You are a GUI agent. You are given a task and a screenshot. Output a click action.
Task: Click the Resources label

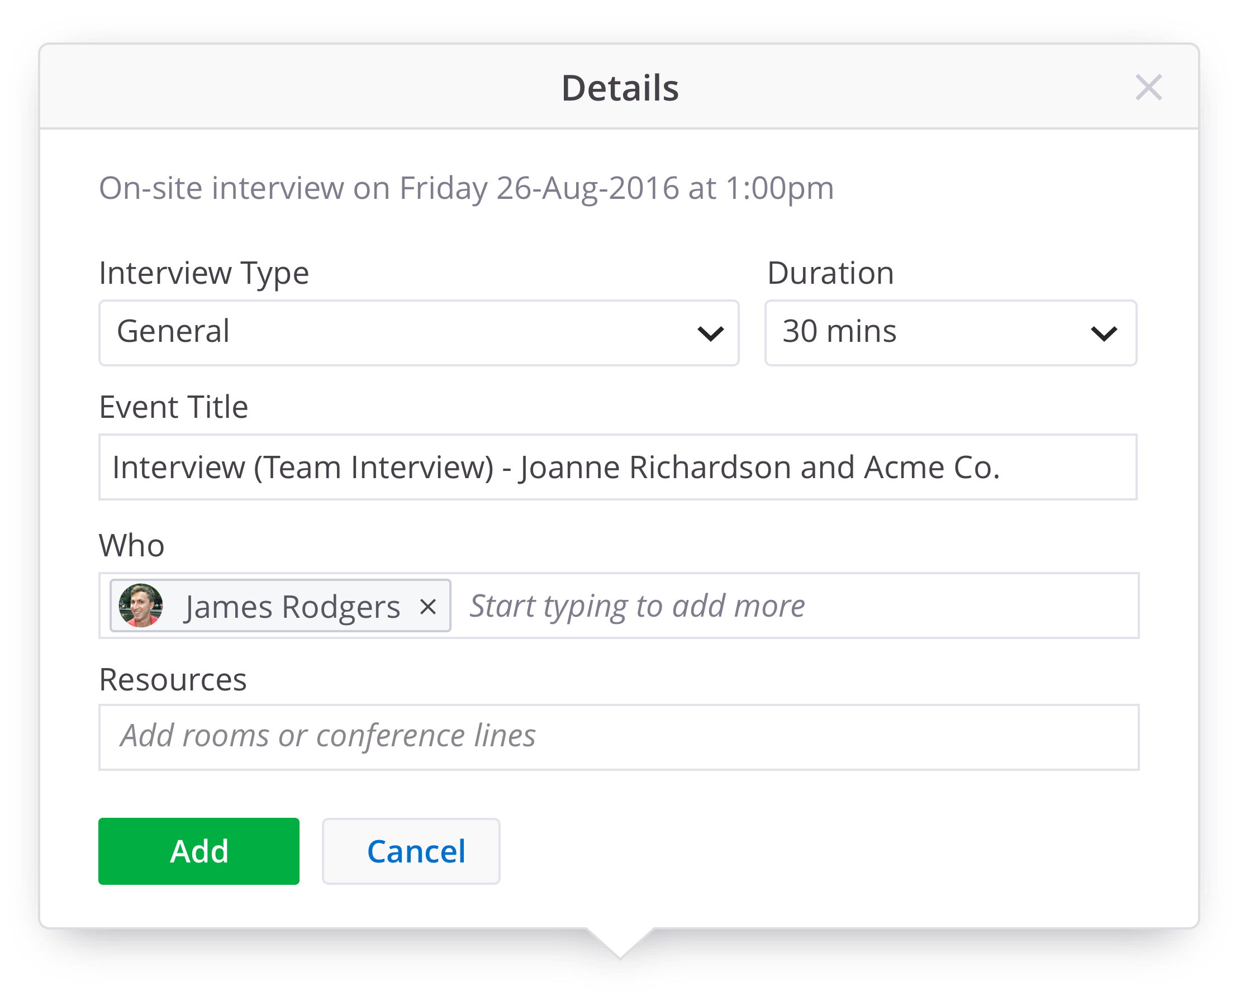coord(173,679)
